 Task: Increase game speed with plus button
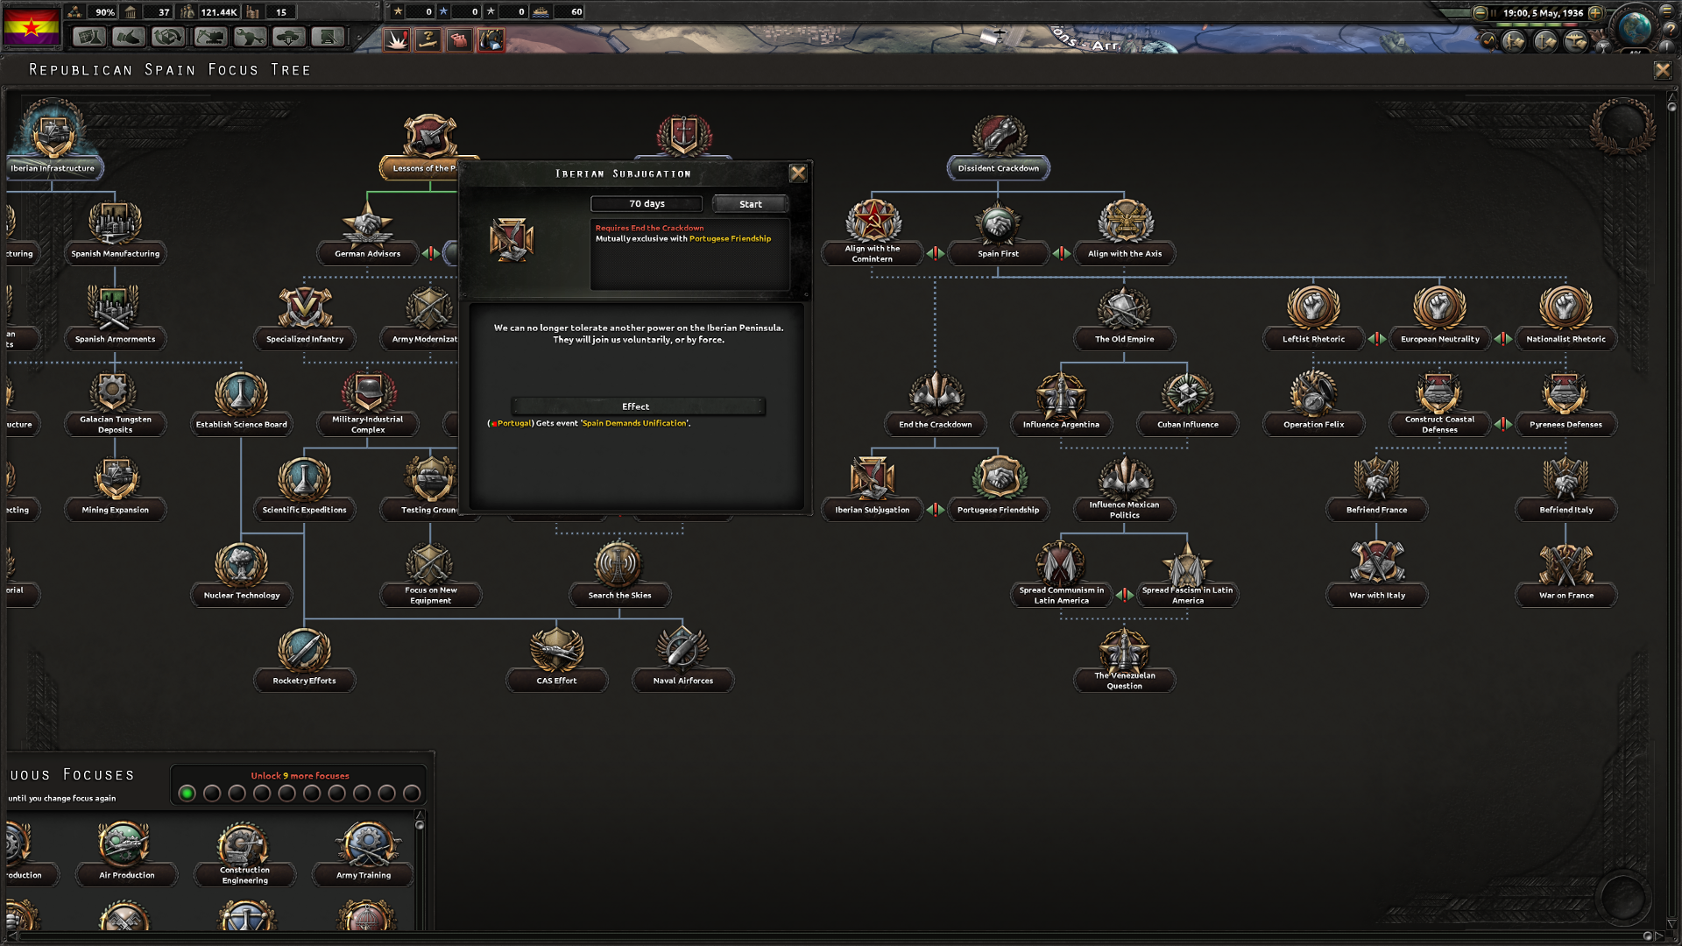pos(1595,12)
